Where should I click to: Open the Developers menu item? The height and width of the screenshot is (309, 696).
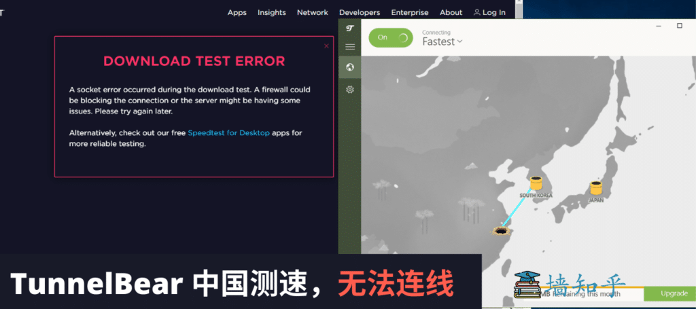pyautogui.click(x=360, y=12)
